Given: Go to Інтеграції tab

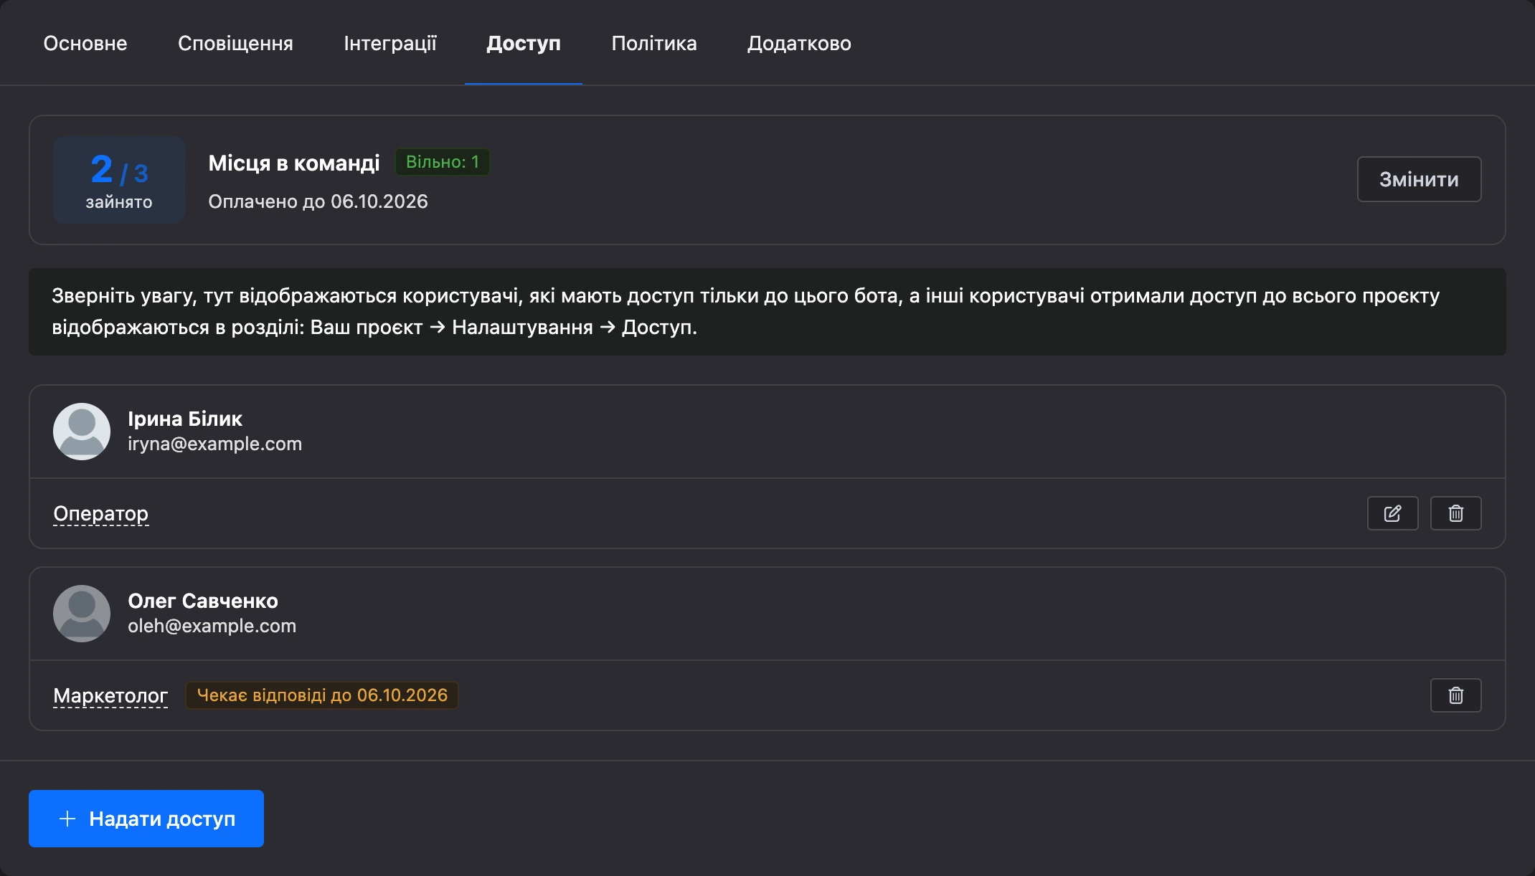Looking at the screenshot, I should tap(390, 43).
